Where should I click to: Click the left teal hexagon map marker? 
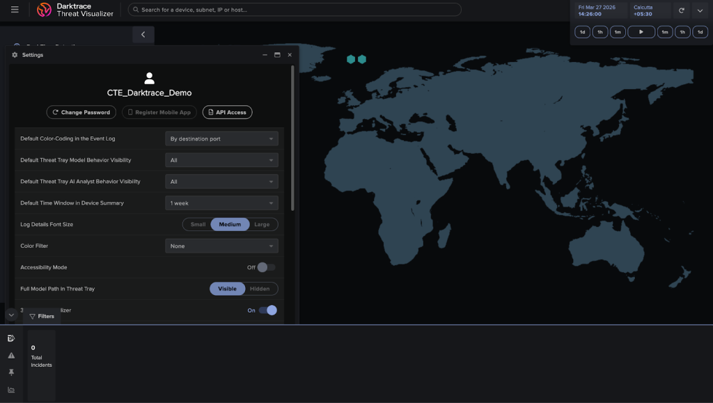[351, 59]
